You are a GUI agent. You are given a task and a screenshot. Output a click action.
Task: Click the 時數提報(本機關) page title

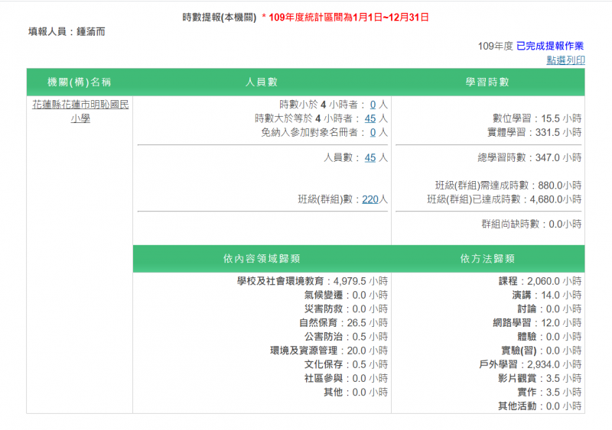tap(220, 17)
